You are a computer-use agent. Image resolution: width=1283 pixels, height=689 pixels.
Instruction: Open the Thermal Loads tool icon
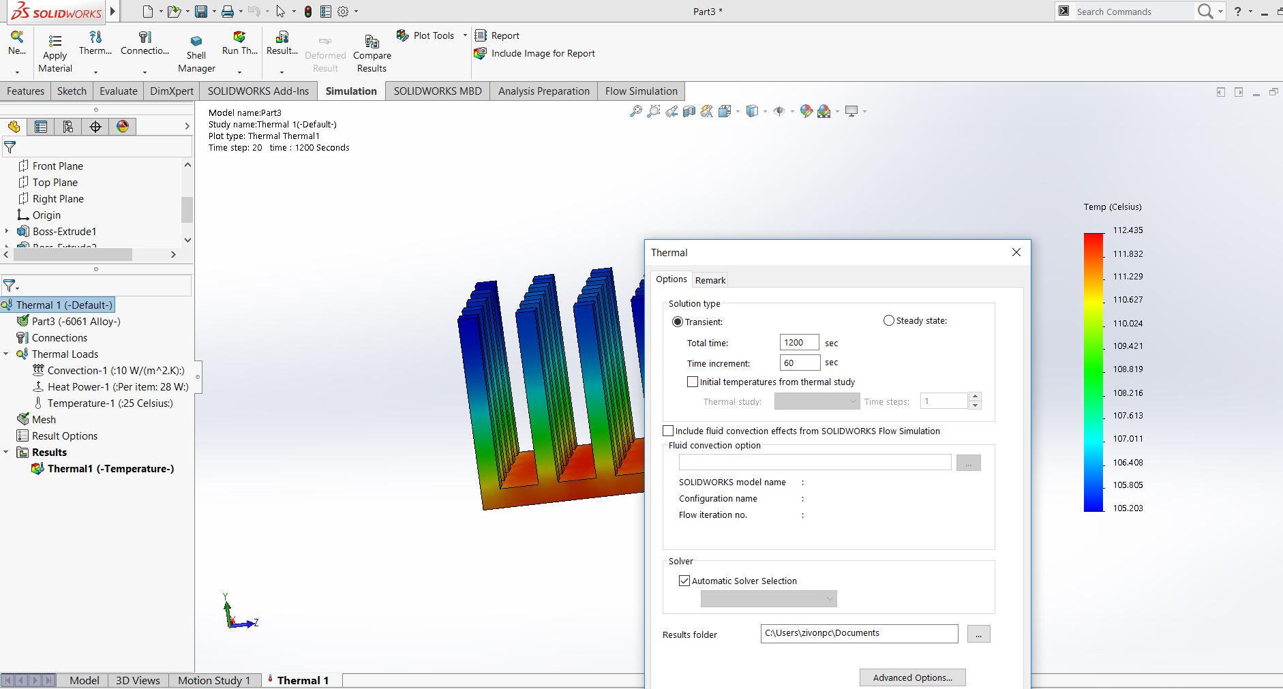coord(95,37)
